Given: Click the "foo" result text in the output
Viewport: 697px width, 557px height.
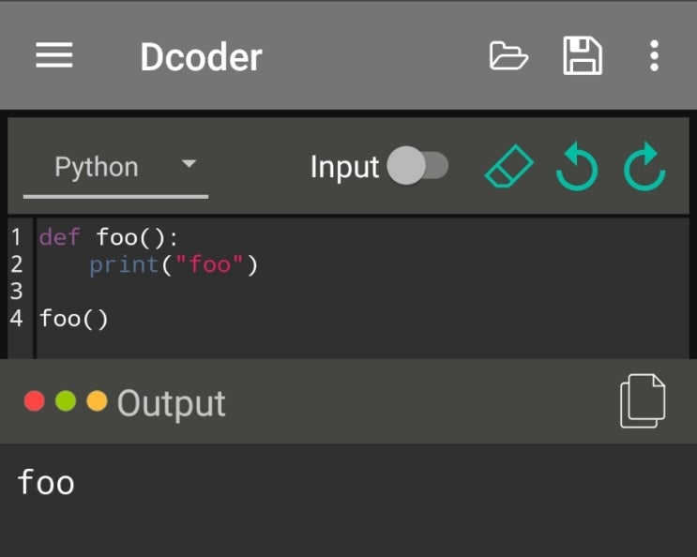Looking at the screenshot, I should pyautogui.click(x=46, y=483).
